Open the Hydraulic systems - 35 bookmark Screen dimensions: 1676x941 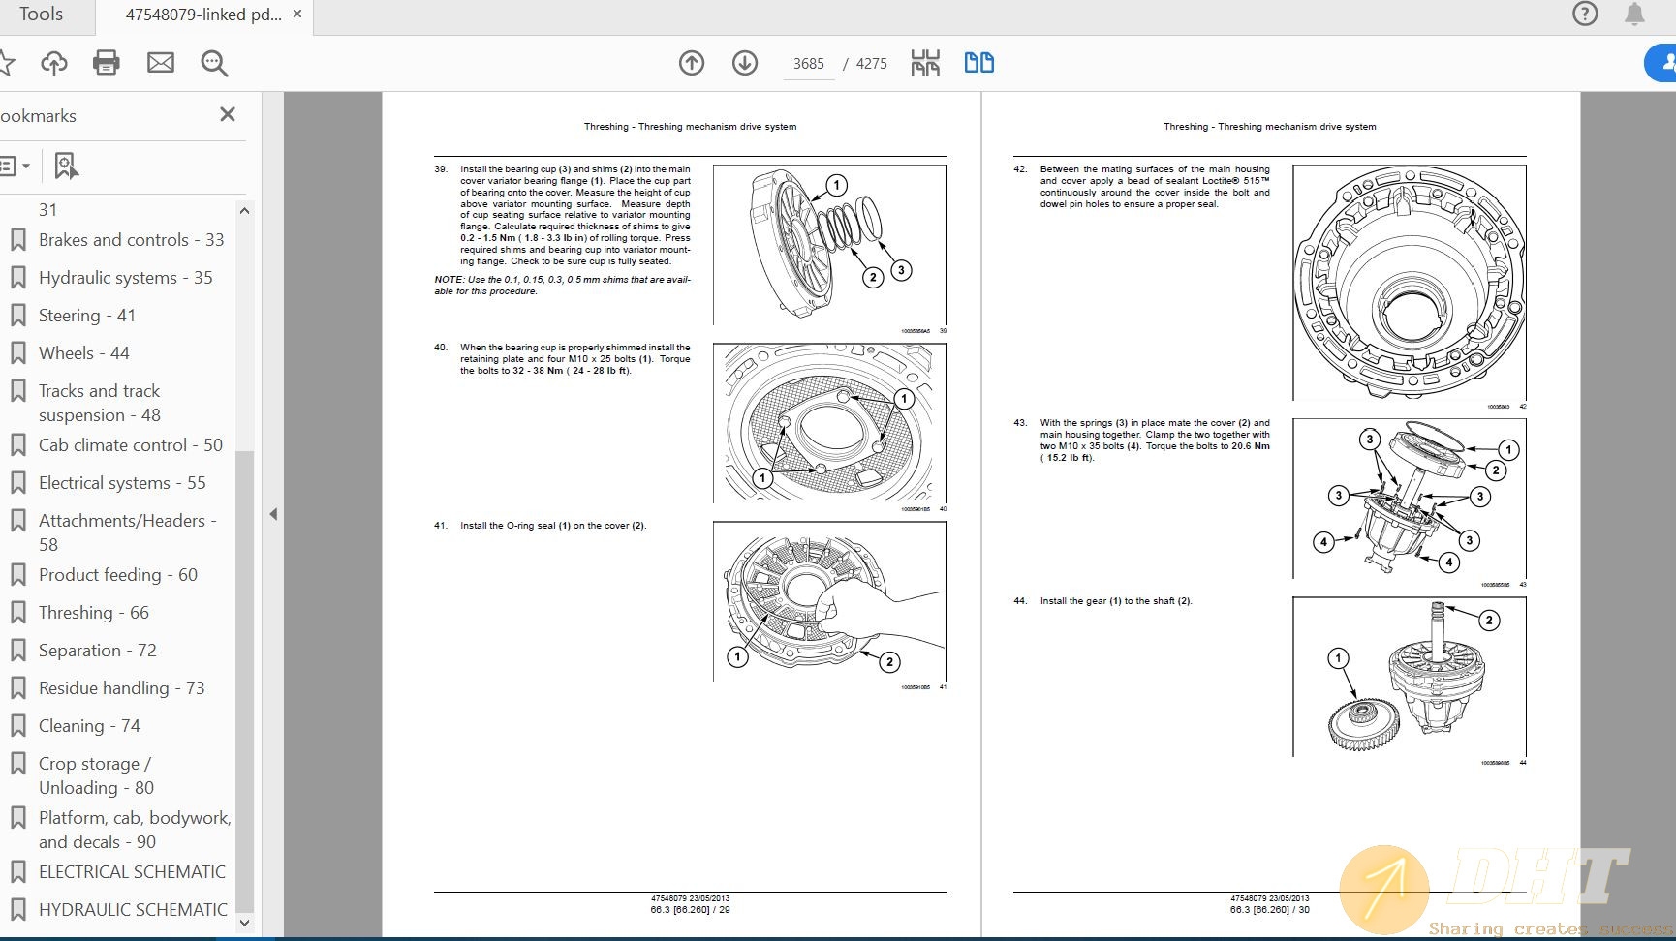pos(125,278)
